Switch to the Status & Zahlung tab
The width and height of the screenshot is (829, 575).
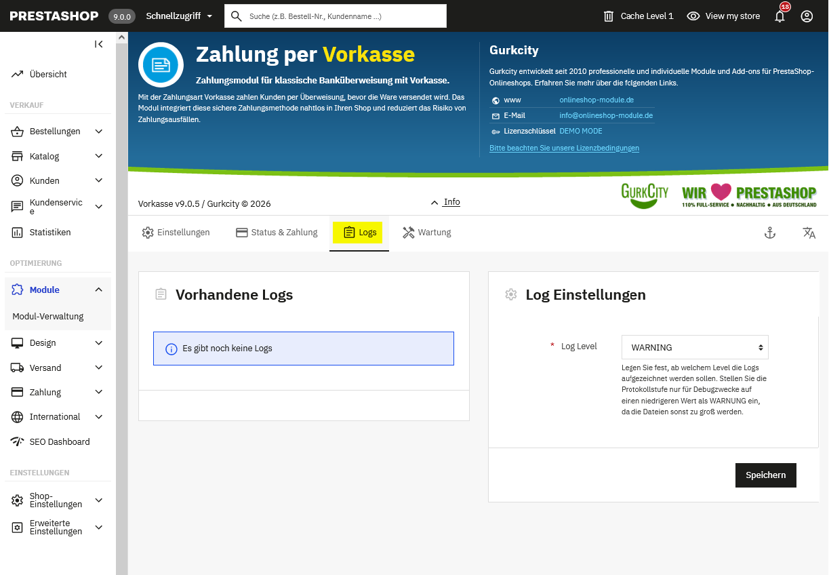pyautogui.click(x=277, y=233)
